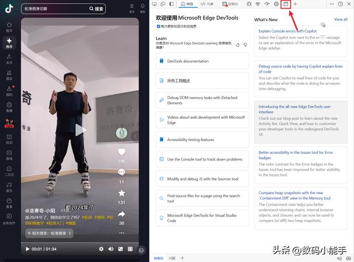Screen dimensions: 354x262
Task: Open the Memory gear icon tool
Action: pos(277,4)
